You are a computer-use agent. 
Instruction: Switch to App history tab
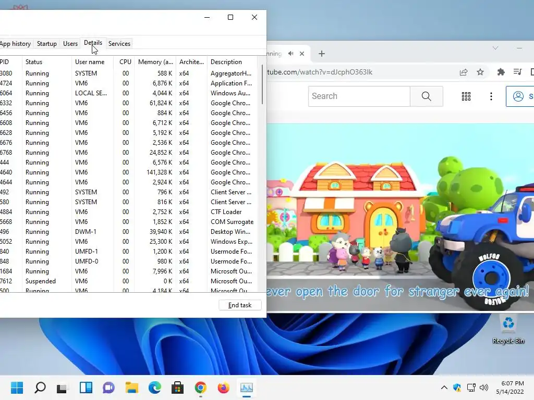15,44
